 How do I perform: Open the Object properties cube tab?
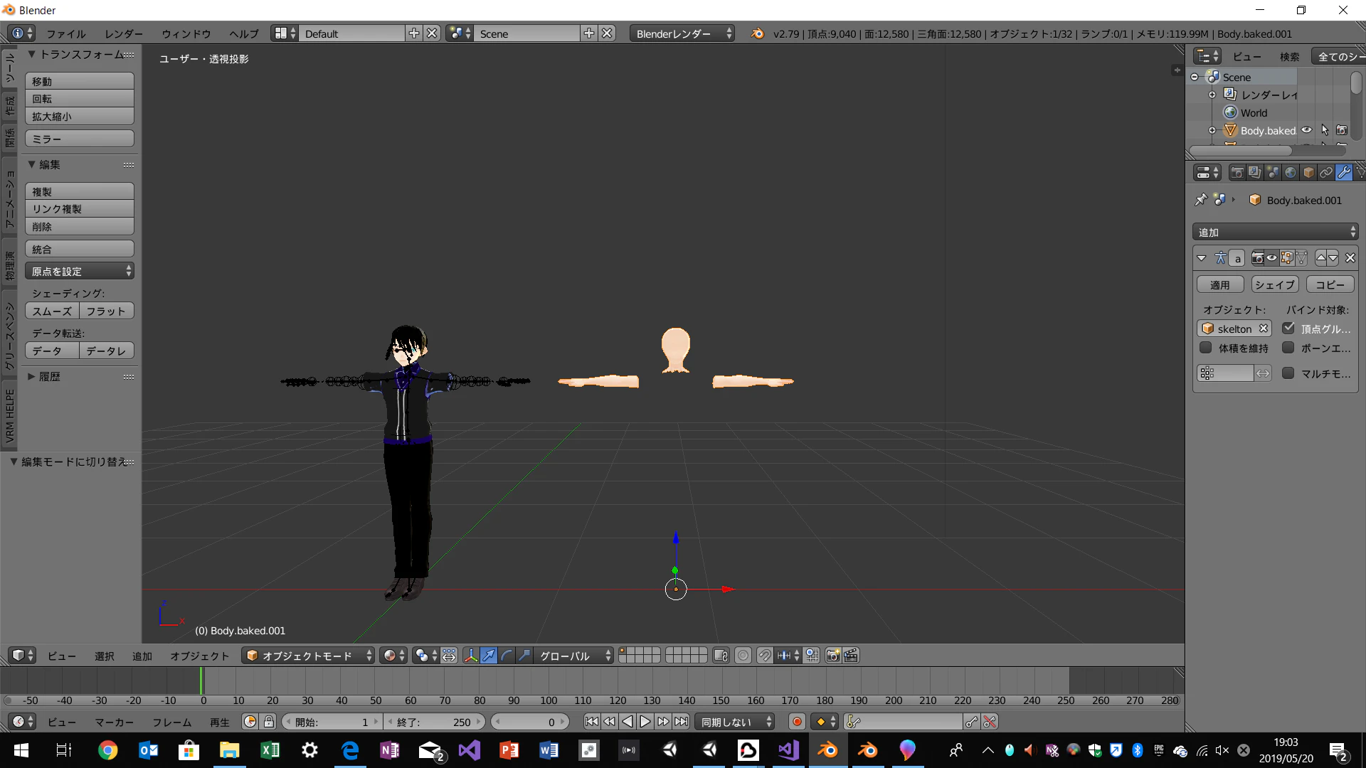[1308, 173]
